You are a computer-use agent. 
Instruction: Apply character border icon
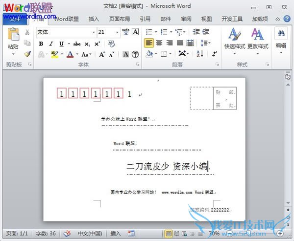(135, 32)
